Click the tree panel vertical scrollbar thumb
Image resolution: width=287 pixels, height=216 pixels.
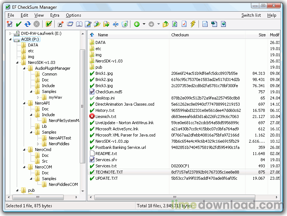click(x=82, y=106)
